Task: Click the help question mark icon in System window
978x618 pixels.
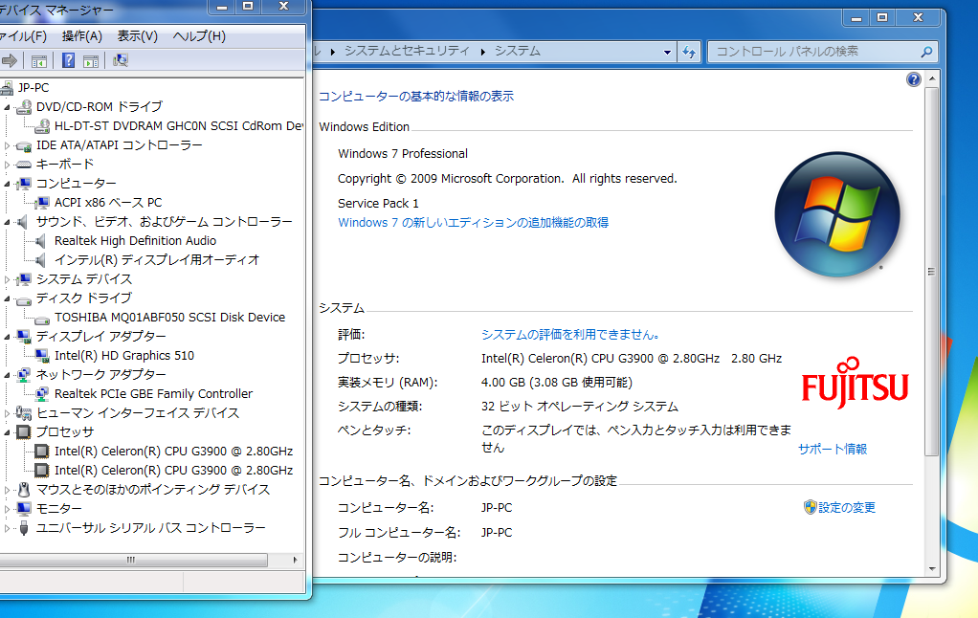Action: [x=913, y=78]
